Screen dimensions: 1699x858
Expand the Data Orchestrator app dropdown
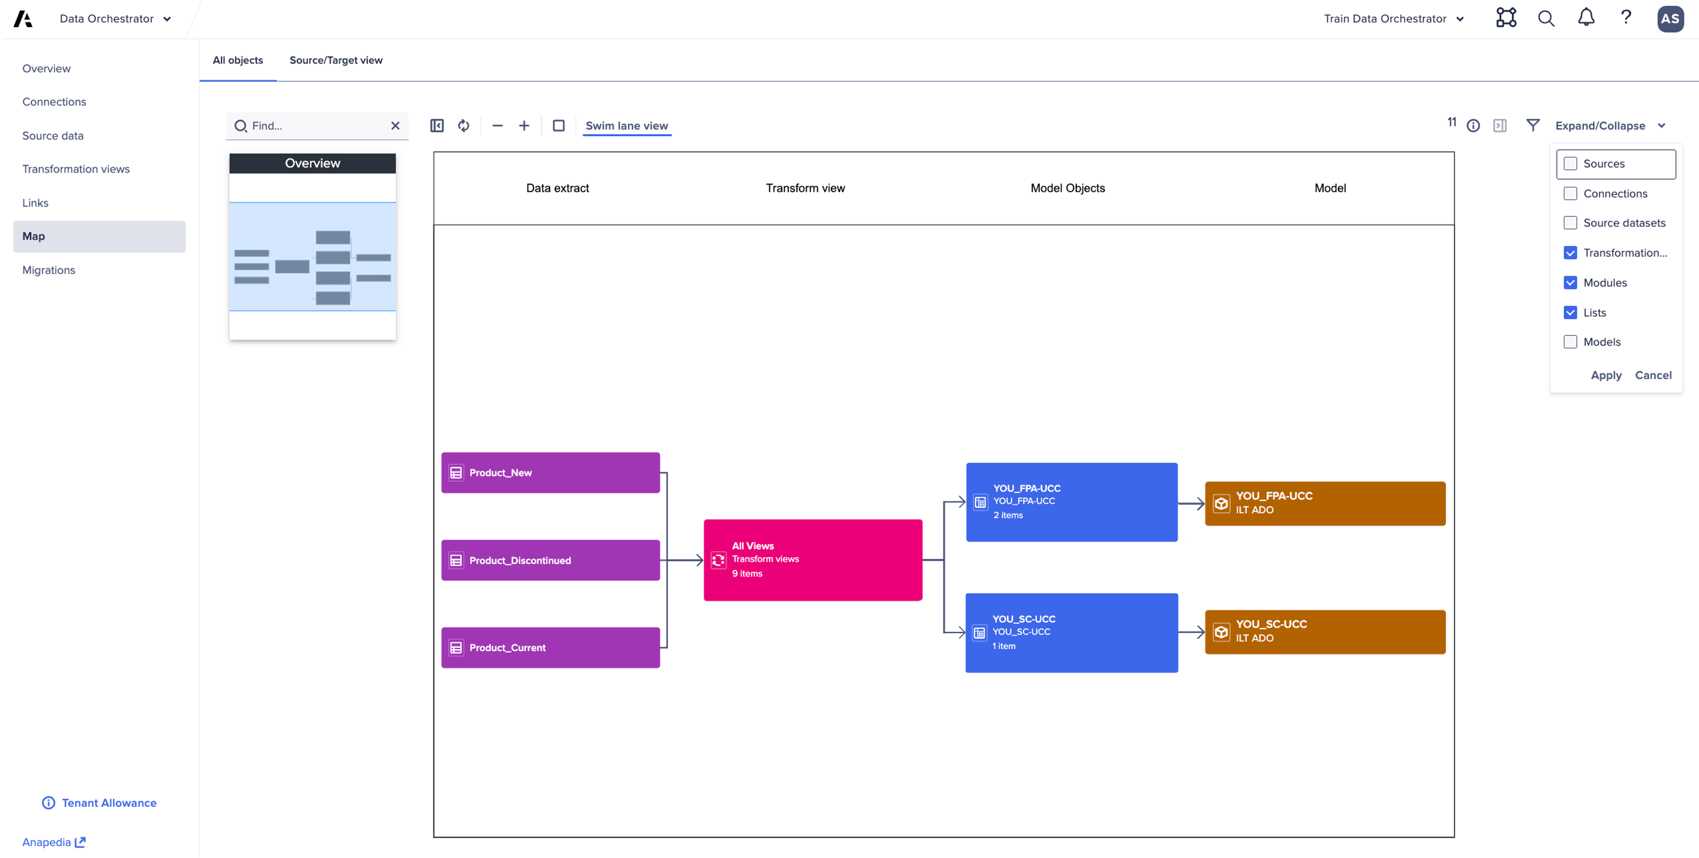coord(115,18)
